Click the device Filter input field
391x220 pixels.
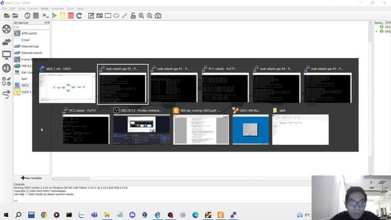click(x=32, y=27)
